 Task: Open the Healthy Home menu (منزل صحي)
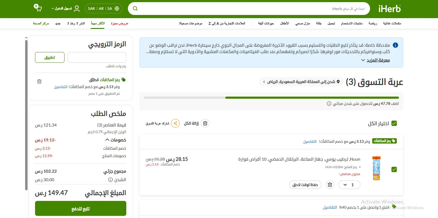click(x=303, y=23)
